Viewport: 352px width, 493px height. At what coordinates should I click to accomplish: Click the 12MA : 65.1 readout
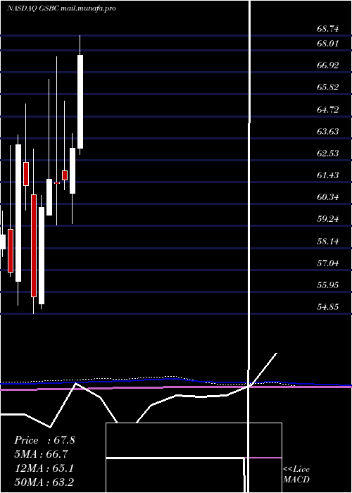[x=44, y=468]
